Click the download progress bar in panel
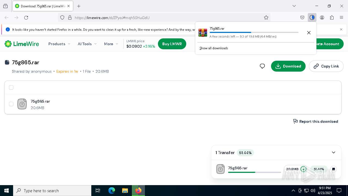The width and height of the screenshot is (348, 196). point(254,32)
